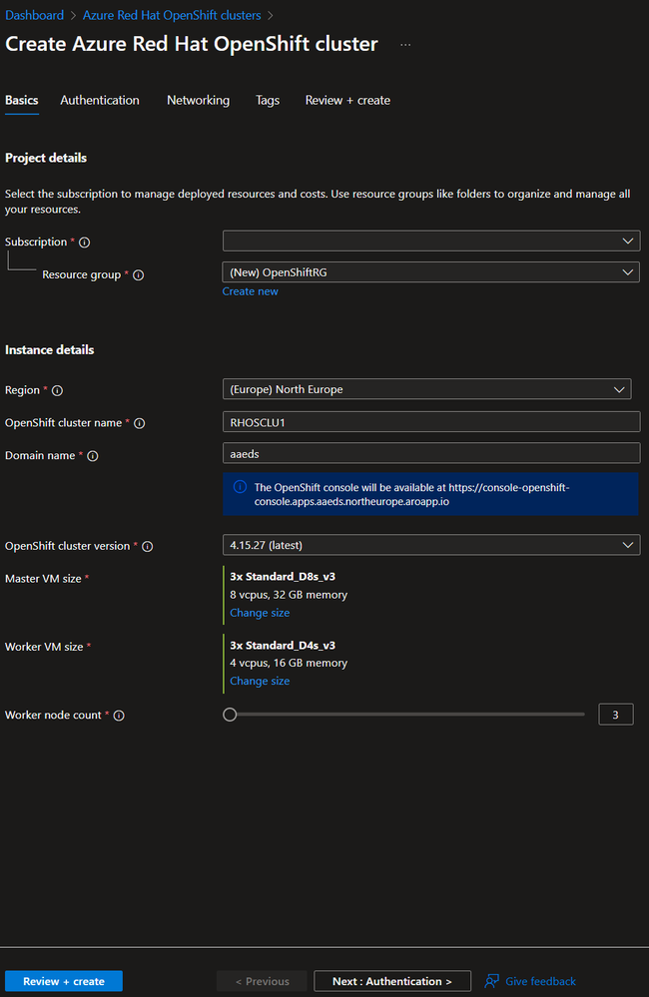The image size is (649, 997).
Task: Click the Subscription info icon
Action: (x=84, y=243)
